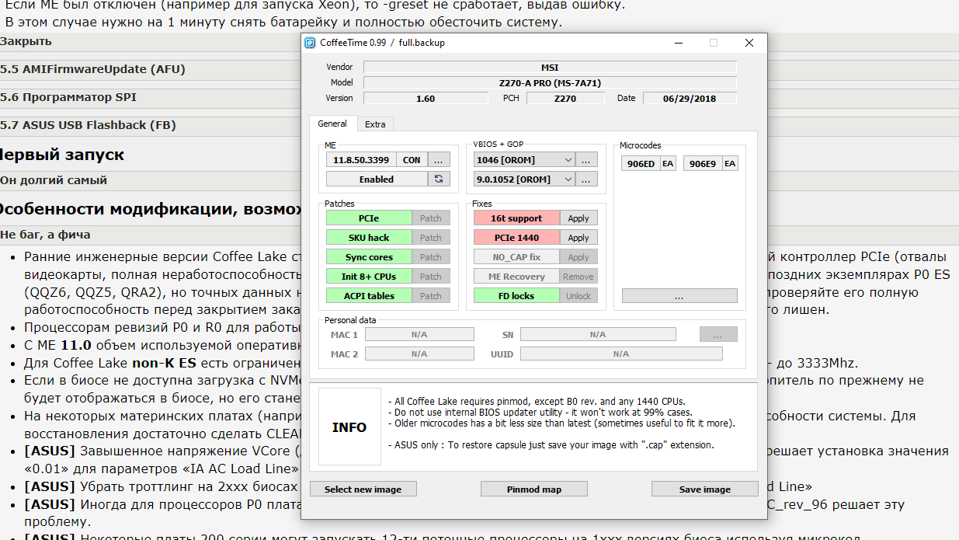Close the CoffeeTime window
Viewport: 959px width, 540px height.
point(749,44)
